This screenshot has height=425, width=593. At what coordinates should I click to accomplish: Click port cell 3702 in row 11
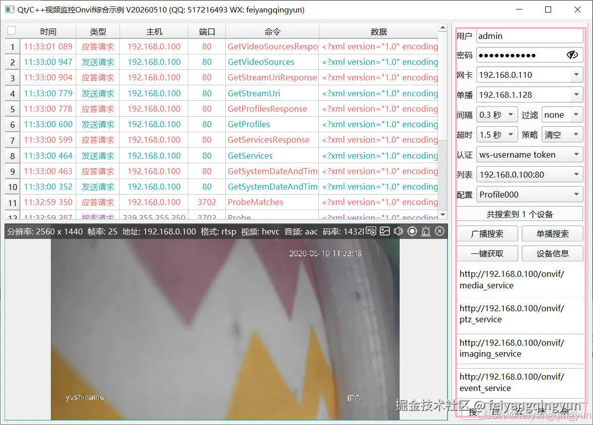click(207, 203)
